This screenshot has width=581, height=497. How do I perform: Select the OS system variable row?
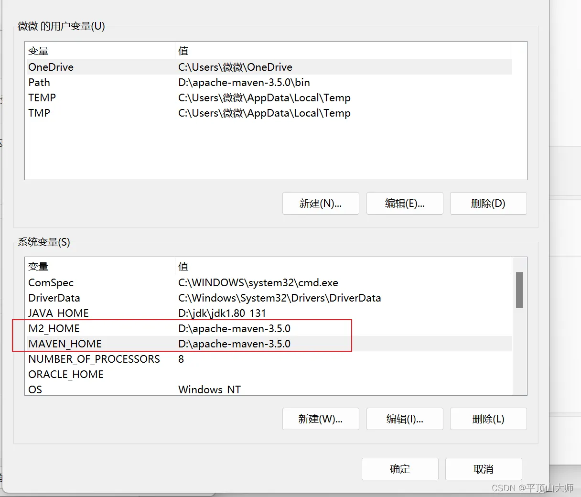pyautogui.click(x=269, y=389)
